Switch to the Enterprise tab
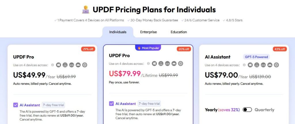The width and height of the screenshot is (295, 124). (x=148, y=32)
